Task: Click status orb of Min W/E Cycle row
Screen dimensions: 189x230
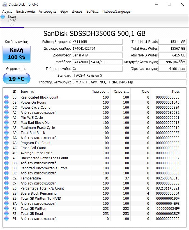Action: coord(6,117)
